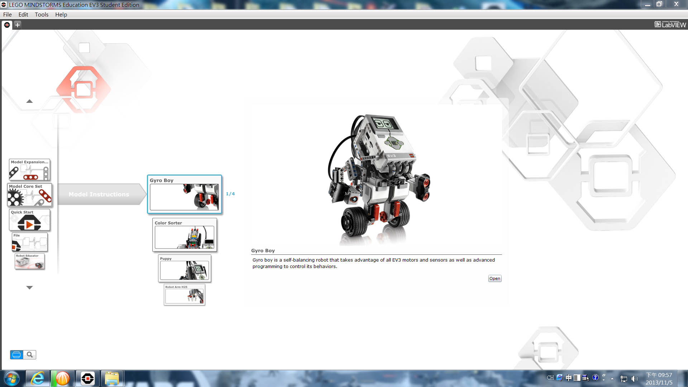Click the LEGO EV3 icon in the title bar

4,5
